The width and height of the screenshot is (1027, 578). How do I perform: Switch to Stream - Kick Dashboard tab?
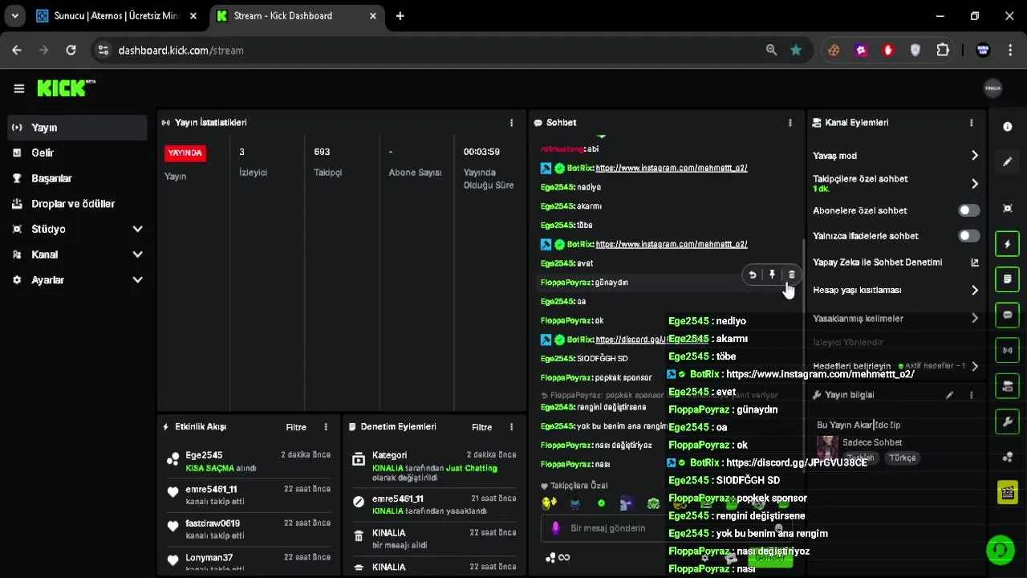point(297,16)
